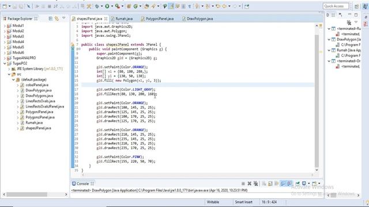The width and height of the screenshot is (369, 207).
Task: Toggle Link with Editor in Package Explorer
Action: (57, 18)
